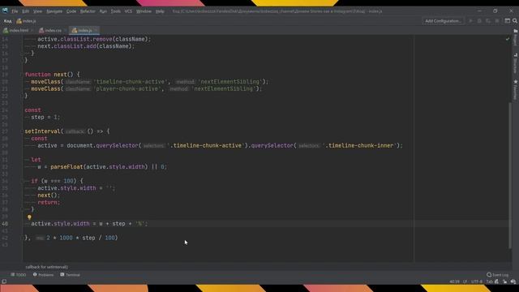This screenshot has height=292, width=519.
Task: Open the Code menu
Action: coord(71,11)
